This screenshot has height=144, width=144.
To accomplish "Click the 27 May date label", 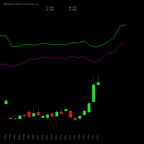I will [29, 137].
